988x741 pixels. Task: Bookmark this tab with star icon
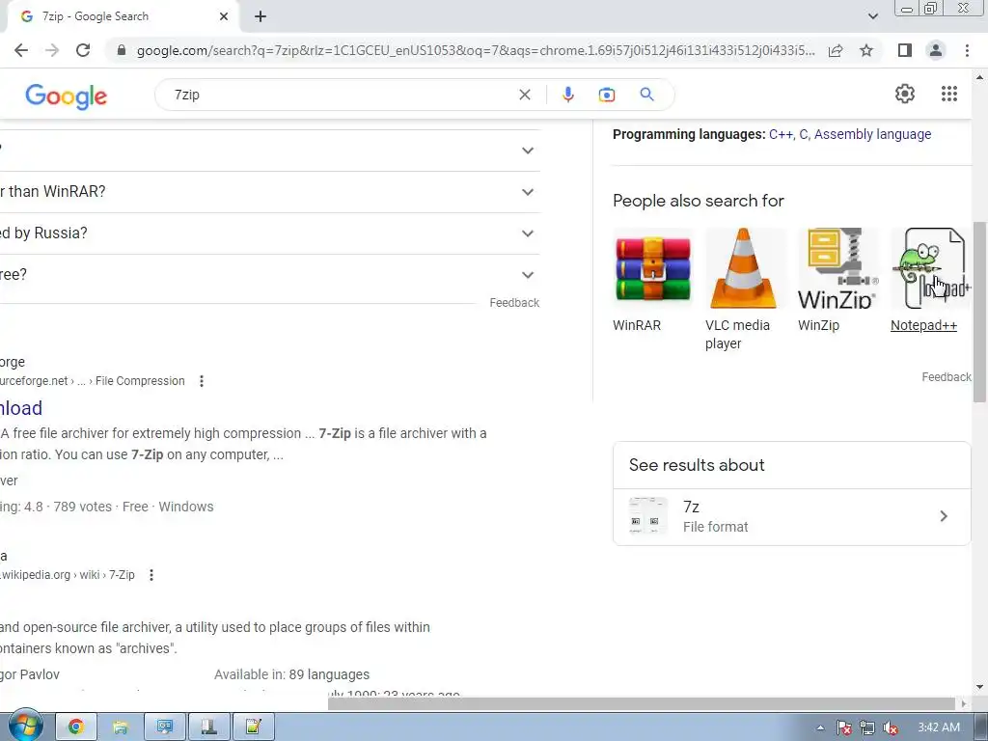866,50
